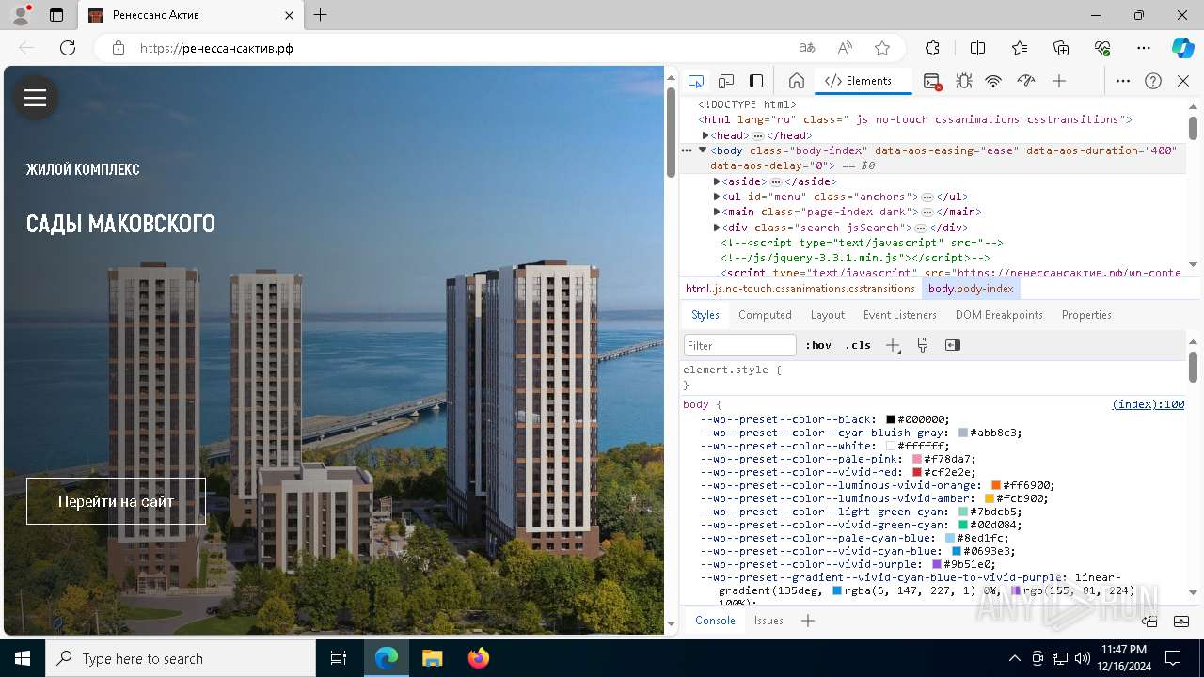Open the Sources bug icon tool

pos(963,81)
